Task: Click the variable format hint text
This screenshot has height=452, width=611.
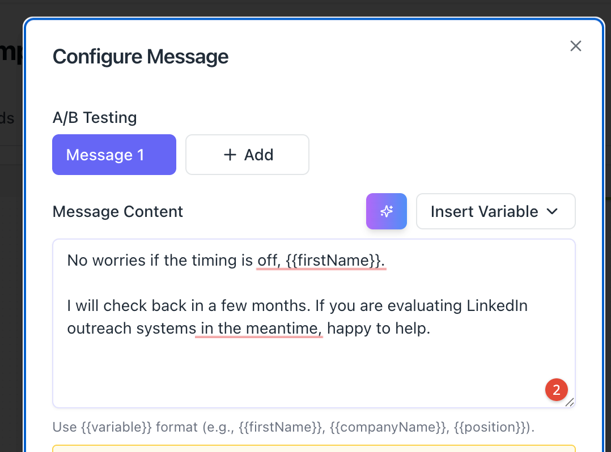Action: point(294,427)
